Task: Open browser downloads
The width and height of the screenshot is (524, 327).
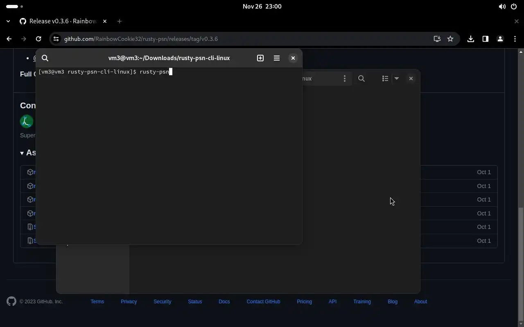Action: tap(471, 39)
